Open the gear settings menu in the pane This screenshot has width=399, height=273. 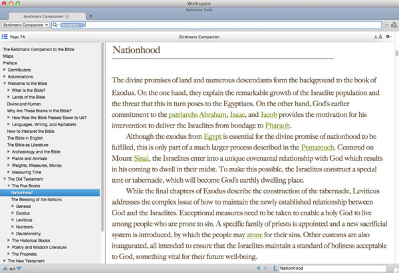click(389, 37)
